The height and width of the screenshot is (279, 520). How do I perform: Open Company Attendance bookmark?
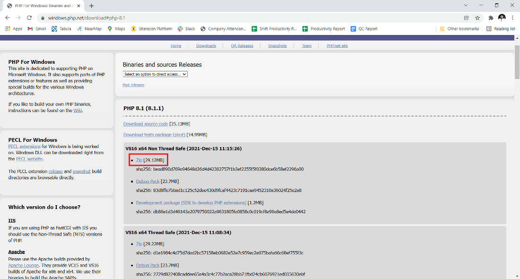coord(223,29)
